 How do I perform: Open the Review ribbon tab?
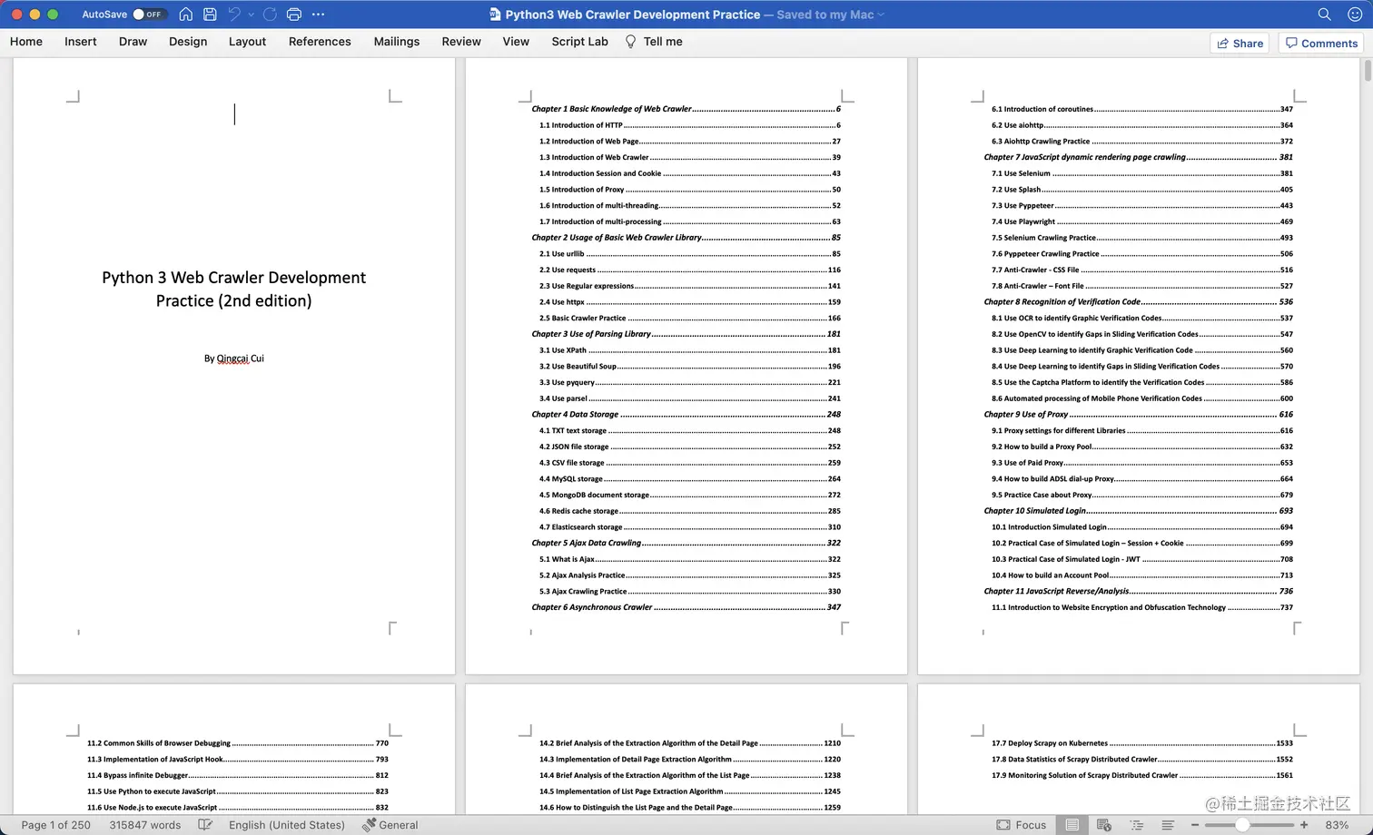pyautogui.click(x=461, y=42)
